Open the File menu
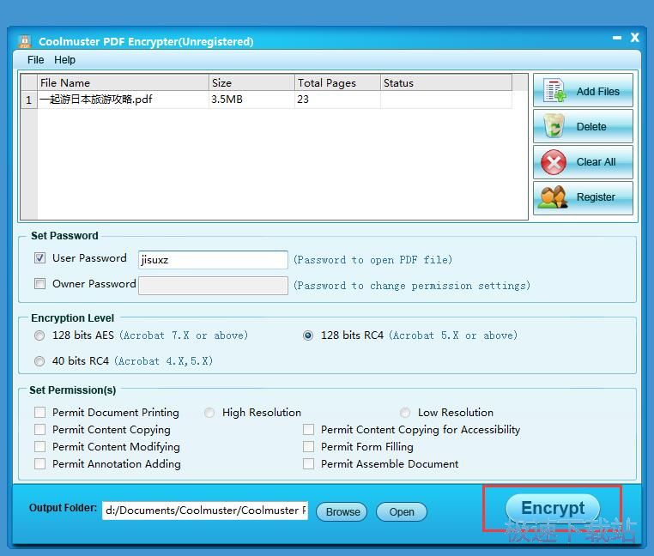Image resolution: width=654 pixels, height=556 pixels. click(x=35, y=60)
